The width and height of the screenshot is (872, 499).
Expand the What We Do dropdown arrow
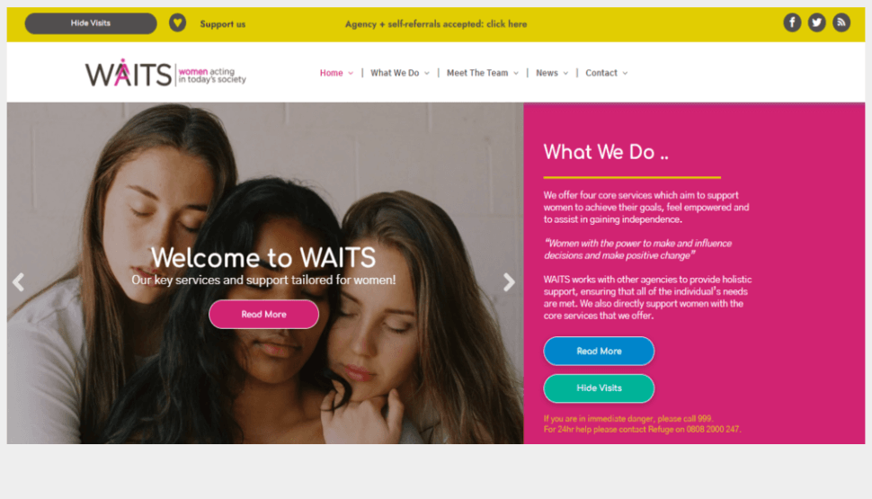[426, 74]
